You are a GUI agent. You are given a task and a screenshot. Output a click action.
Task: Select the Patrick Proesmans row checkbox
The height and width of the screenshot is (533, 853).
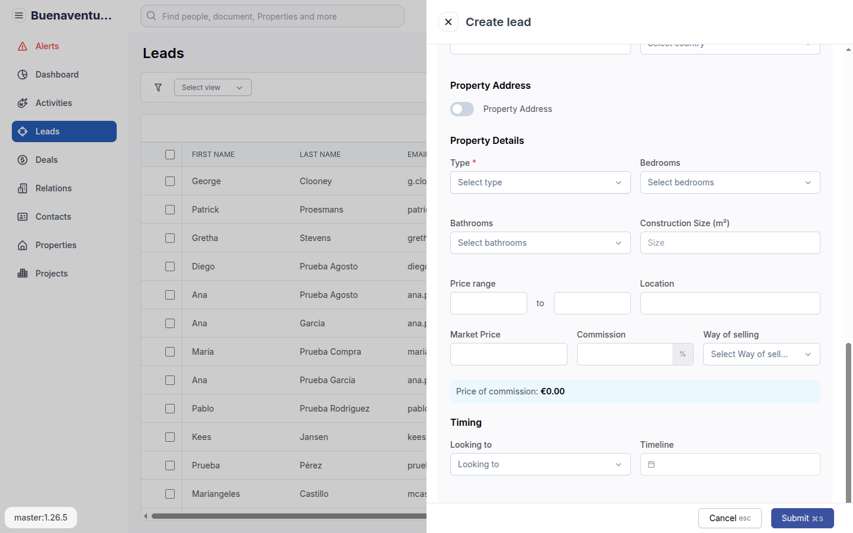(x=170, y=210)
